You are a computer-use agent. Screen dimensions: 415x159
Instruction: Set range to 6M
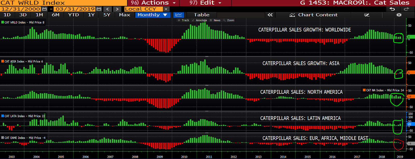coord(56,15)
